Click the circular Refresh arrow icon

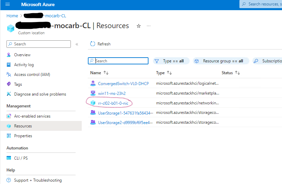(93, 44)
